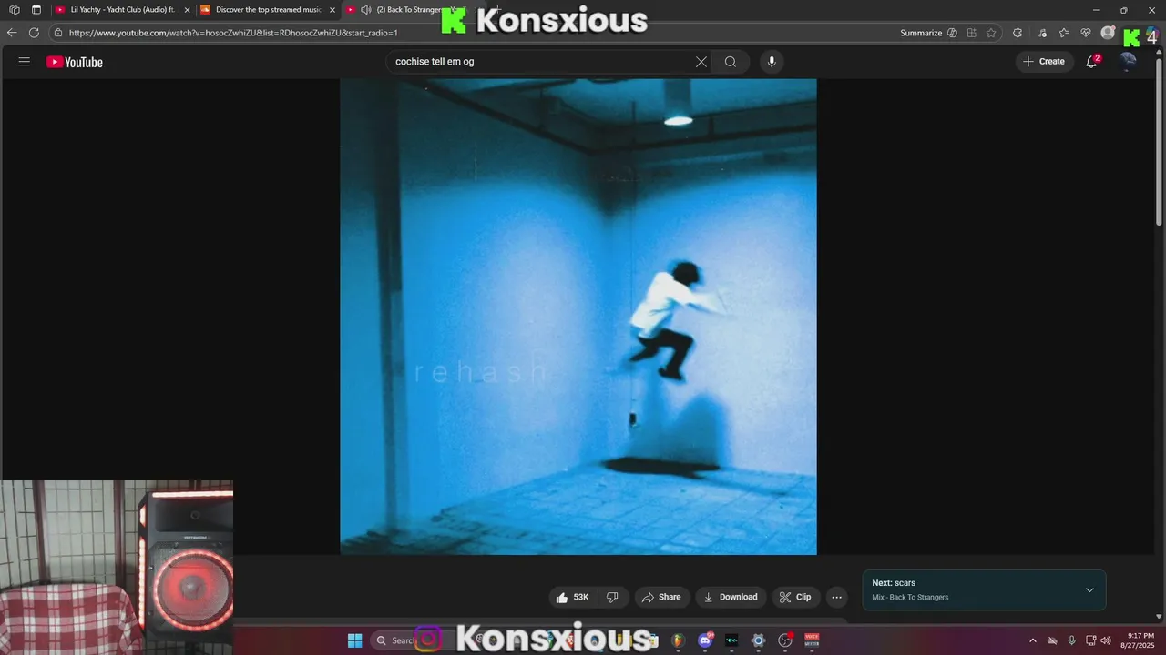
Task: Like the video with thumbs up
Action: point(573,598)
